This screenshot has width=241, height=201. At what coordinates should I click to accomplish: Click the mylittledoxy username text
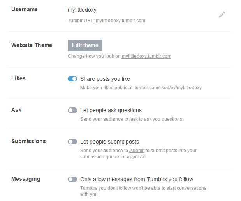click(82, 10)
